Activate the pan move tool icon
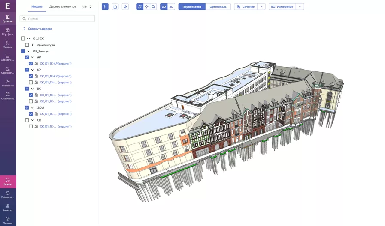 point(147,7)
